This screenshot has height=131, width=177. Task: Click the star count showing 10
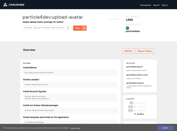(x=84, y=28)
